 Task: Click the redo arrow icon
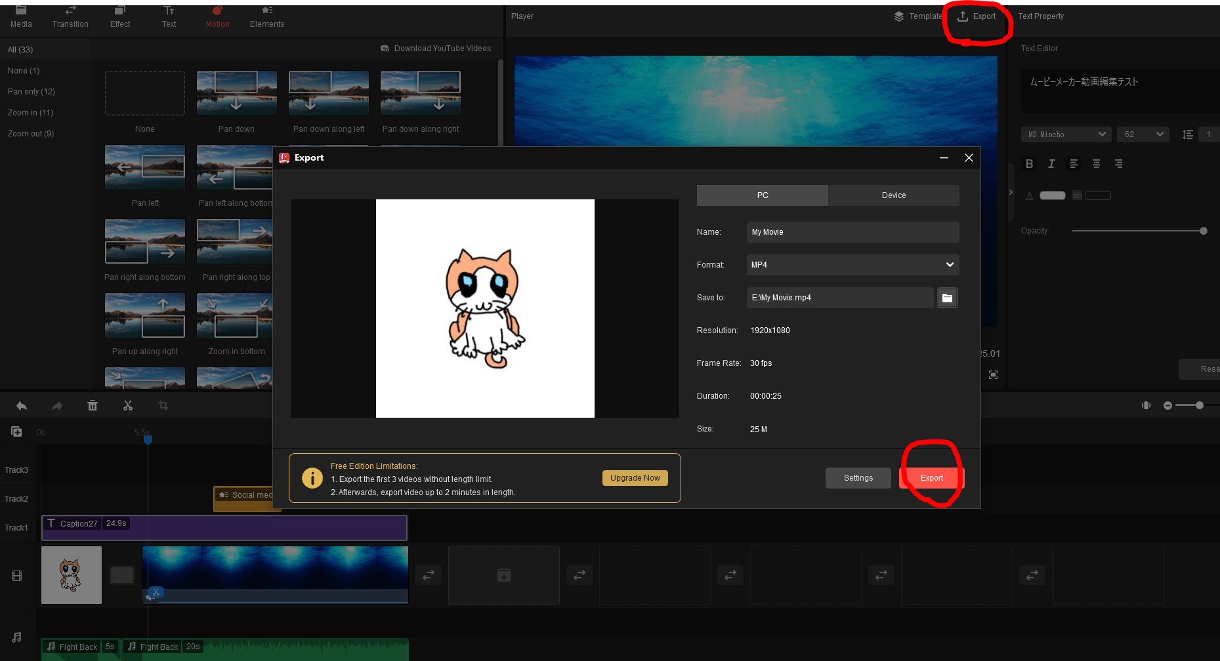57,406
